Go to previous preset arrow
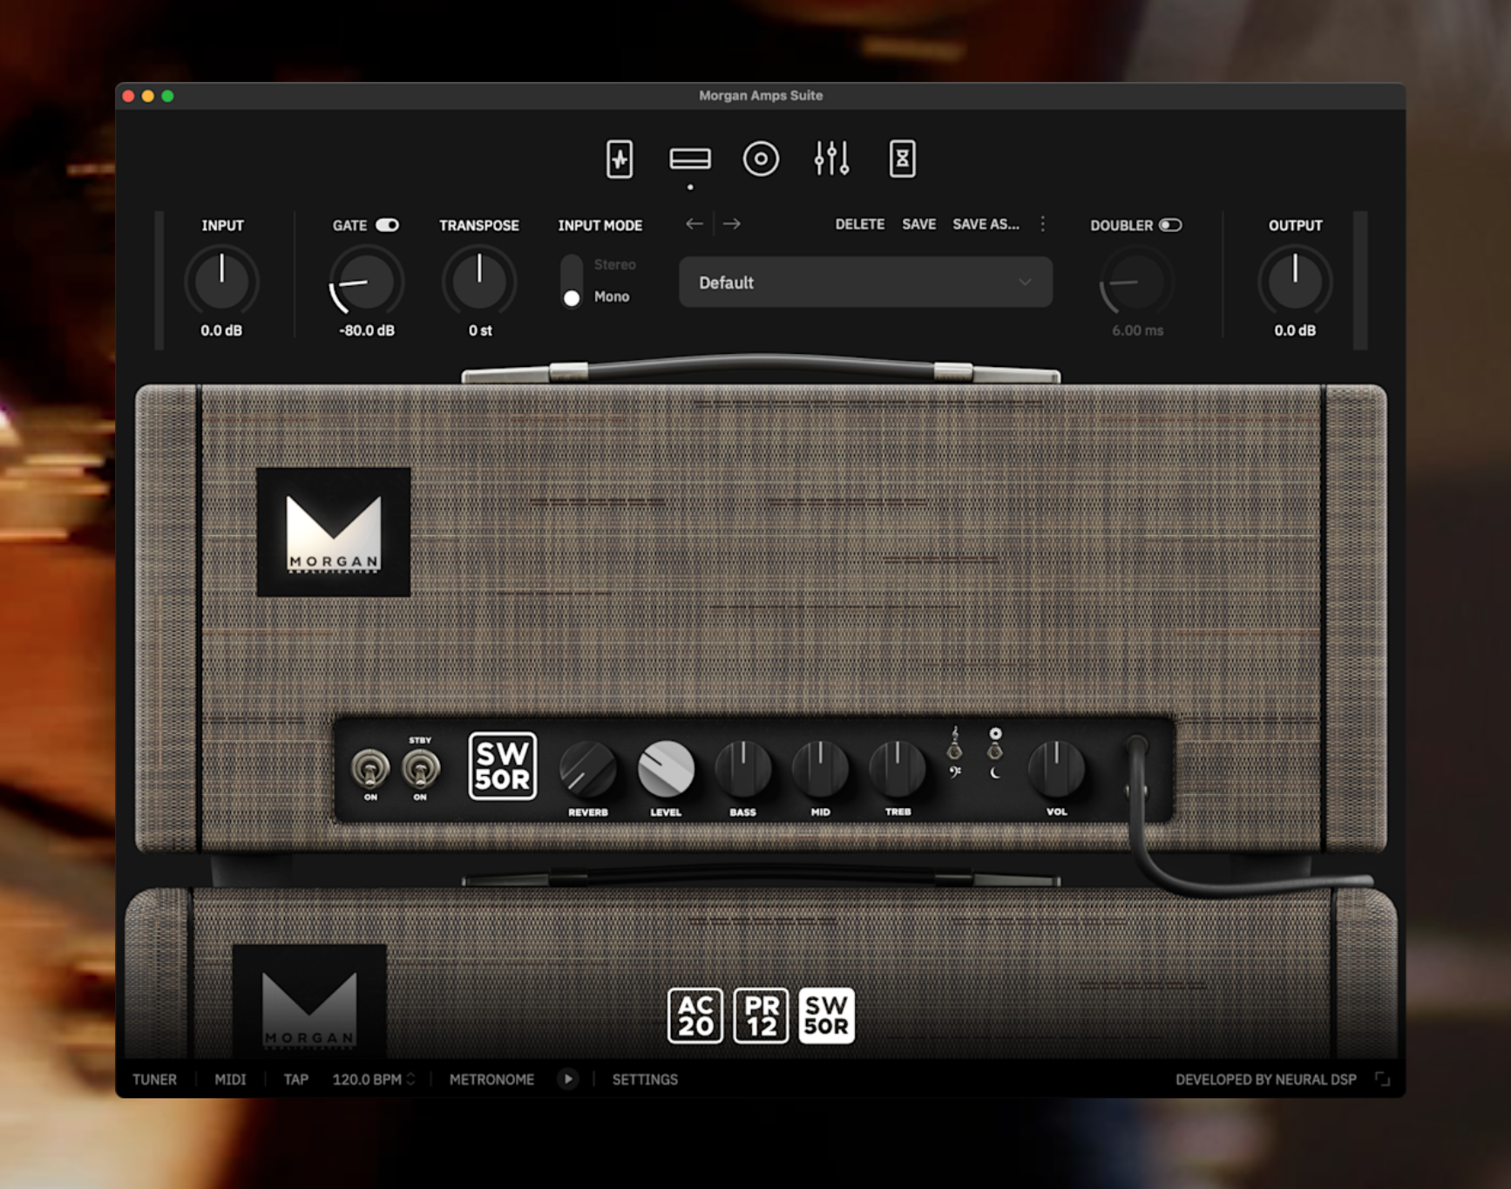Image resolution: width=1511 pixels, height=1189 pixels. click(695, 224)
